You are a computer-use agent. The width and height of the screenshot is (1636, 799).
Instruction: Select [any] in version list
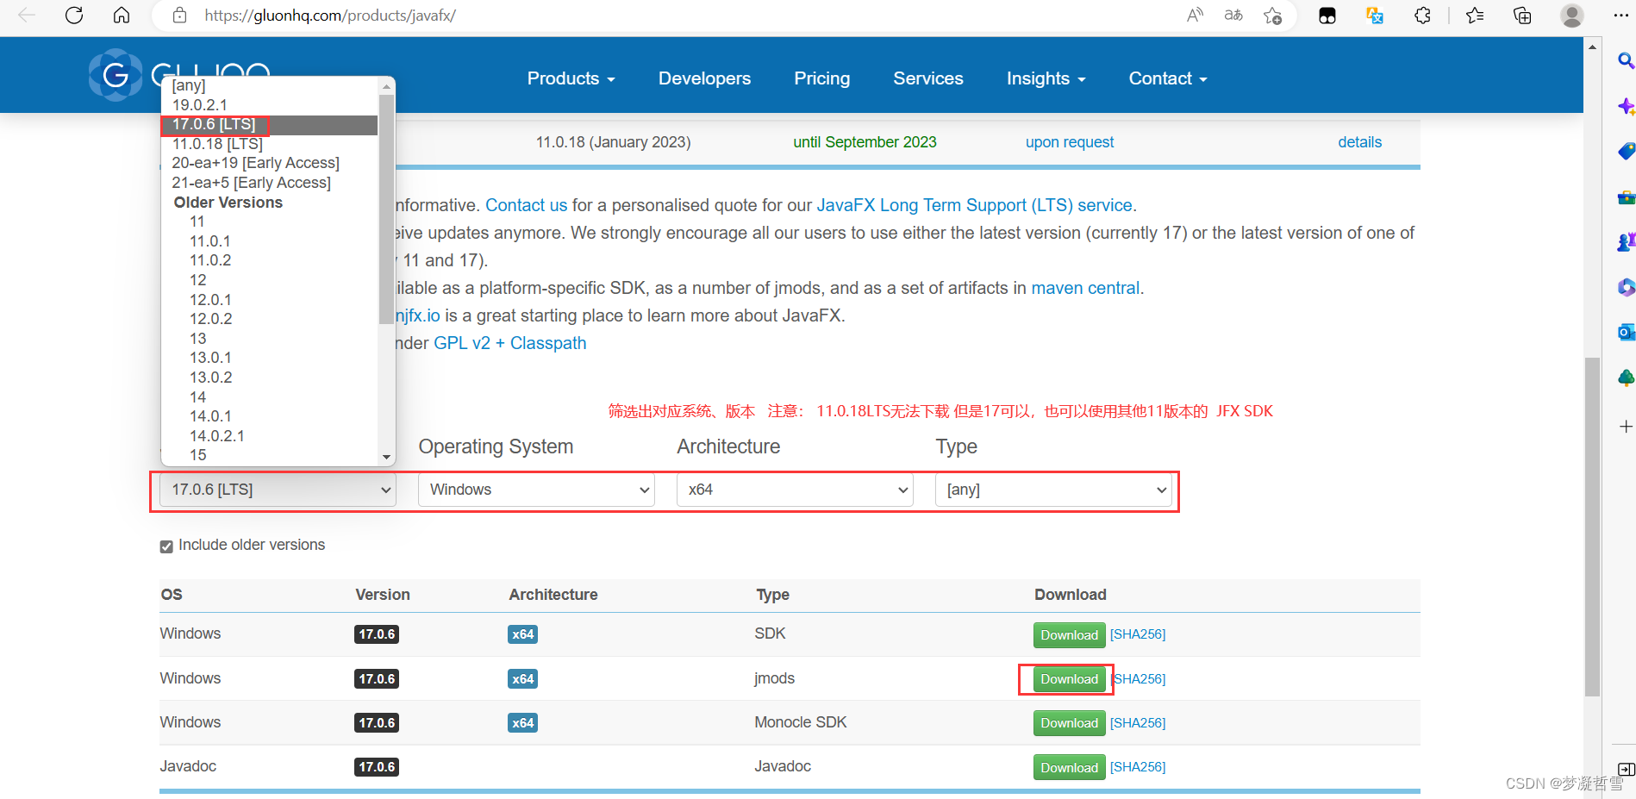click(270, 85)
